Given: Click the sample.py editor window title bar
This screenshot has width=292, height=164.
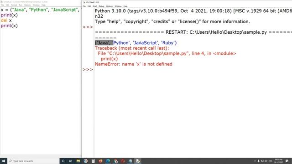Looking at the screenshot, I should click(41, 2).
